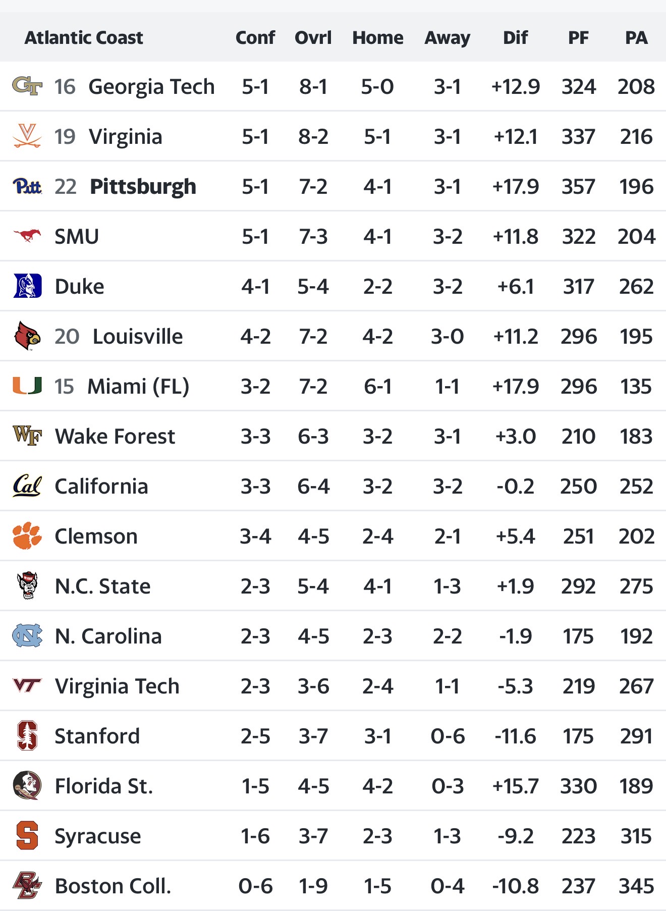Open the Wake Forest team page
Viewport: 666px width, 911px height.
(115, 437)
